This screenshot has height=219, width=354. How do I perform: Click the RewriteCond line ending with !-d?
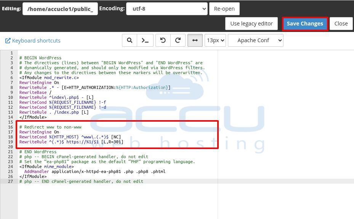(x=63, y=107)
